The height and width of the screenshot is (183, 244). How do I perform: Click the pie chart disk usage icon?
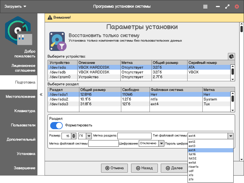point(231,56)
